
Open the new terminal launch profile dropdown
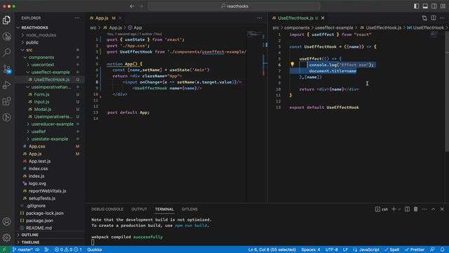399,209
